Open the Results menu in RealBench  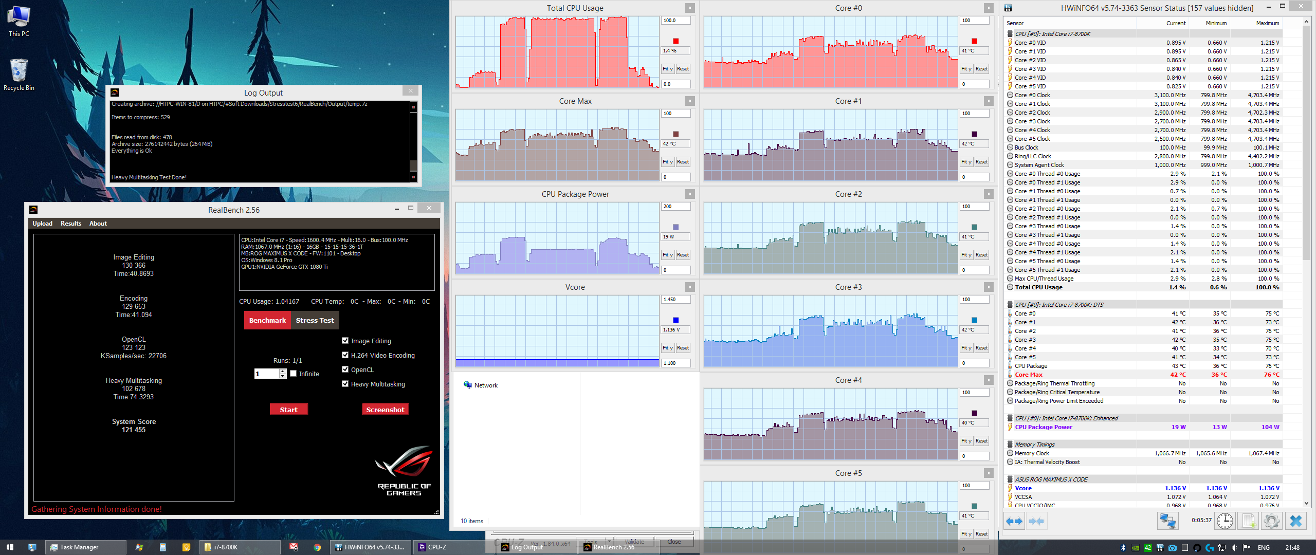click(71, 224)
